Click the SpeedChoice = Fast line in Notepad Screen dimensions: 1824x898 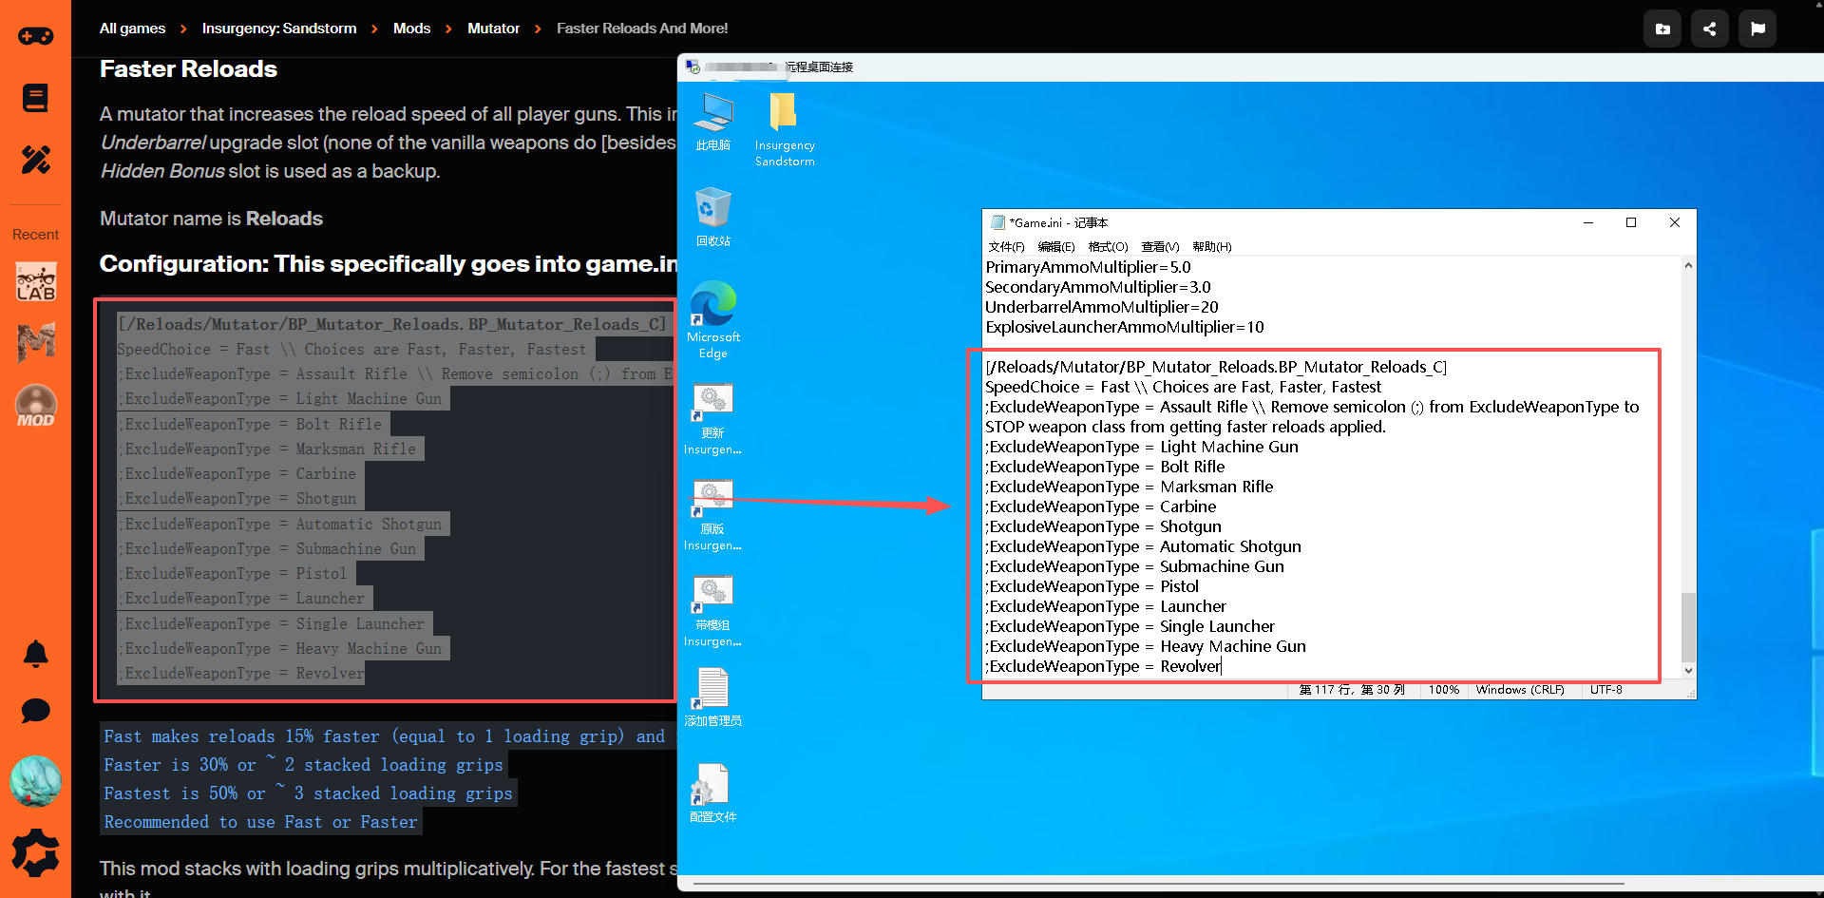tap(1184, 387)
